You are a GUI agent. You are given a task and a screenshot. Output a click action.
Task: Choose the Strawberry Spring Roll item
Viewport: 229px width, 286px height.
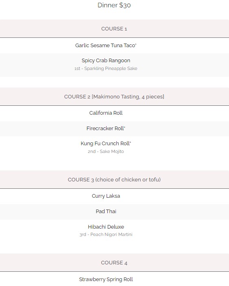coord(106,279)
